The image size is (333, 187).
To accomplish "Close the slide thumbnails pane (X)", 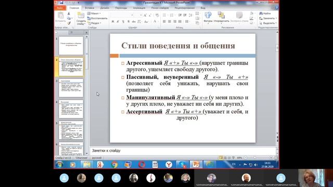I will click(86, 33).
